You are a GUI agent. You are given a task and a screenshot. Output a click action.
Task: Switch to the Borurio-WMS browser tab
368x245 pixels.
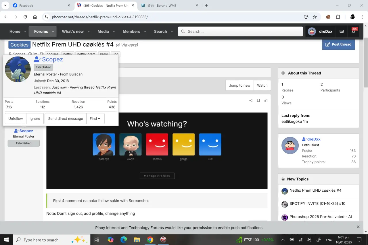(x=170, y=5)
